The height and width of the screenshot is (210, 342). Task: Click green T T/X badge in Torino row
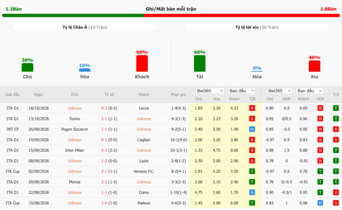click(336, 119)
